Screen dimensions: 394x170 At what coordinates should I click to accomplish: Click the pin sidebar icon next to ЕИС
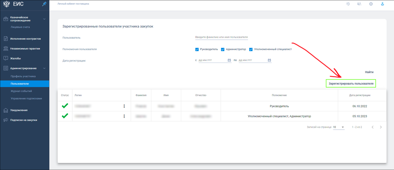(x=45, y=4)
